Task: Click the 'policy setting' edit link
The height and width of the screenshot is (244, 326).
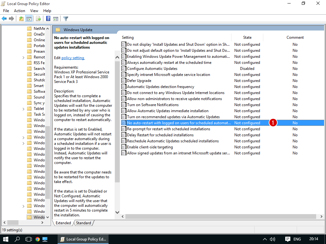Action: pos(73,58)
